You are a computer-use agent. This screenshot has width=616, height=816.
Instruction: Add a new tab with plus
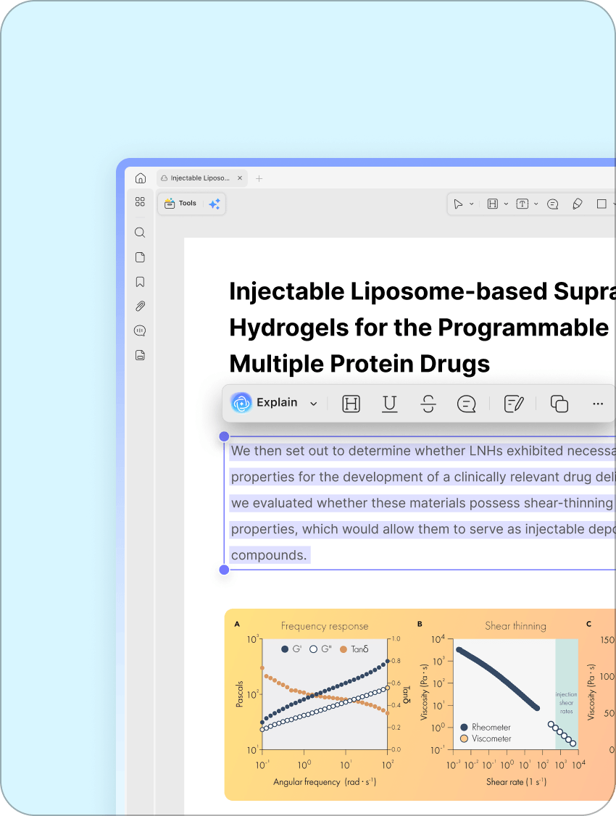[259, 178]
